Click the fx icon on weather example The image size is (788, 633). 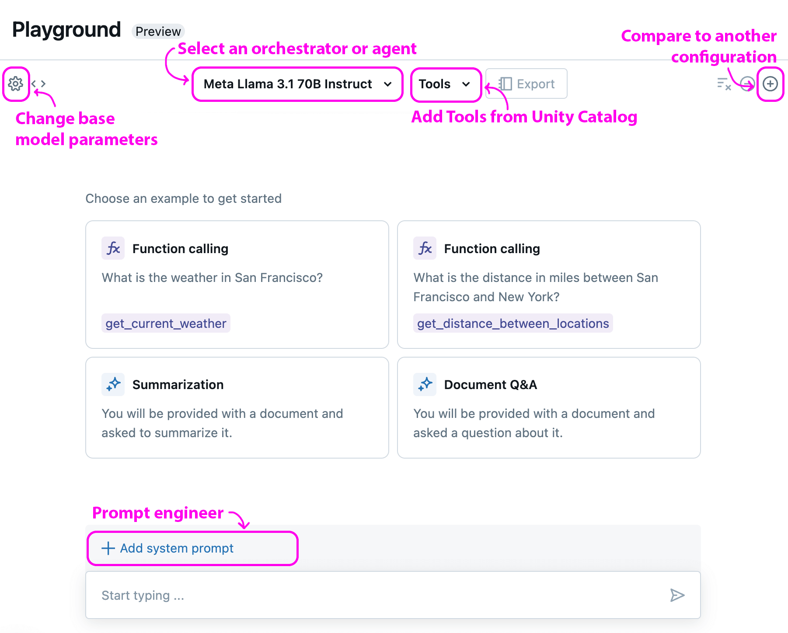113,248
